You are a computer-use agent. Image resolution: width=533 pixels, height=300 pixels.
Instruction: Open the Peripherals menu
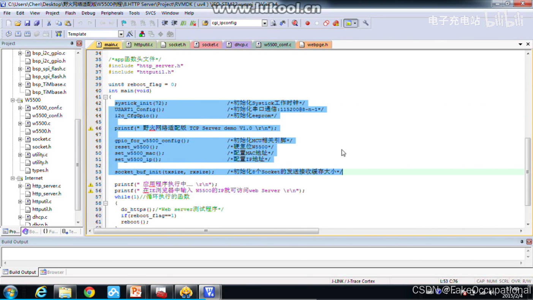112,13
